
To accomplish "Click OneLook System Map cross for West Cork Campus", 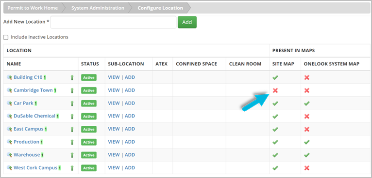I will click(307, 168).
